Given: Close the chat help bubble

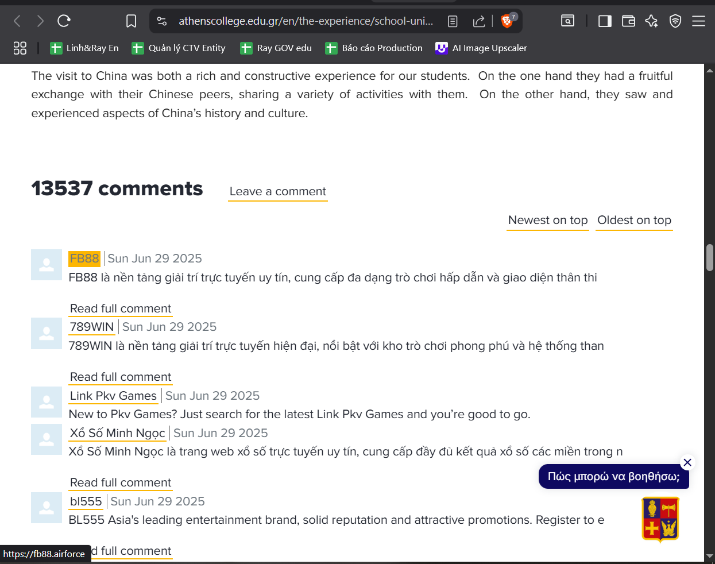Looking at the screenshot, I should click(x=687, y=462).
